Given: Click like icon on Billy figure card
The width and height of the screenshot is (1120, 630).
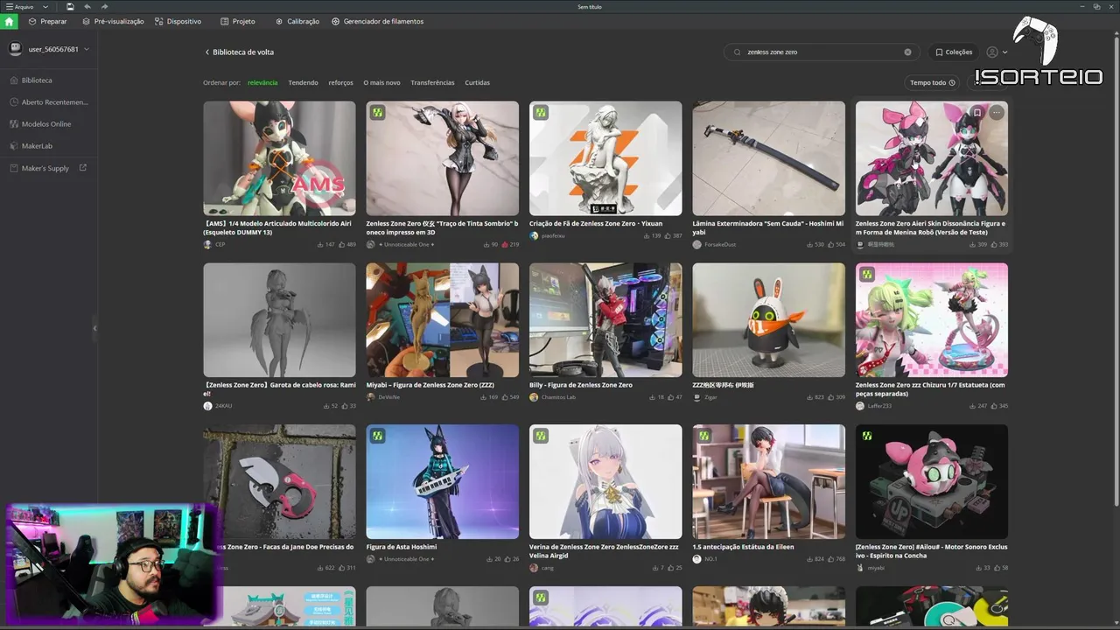Looking at the screenshot, I should point(670,397).
